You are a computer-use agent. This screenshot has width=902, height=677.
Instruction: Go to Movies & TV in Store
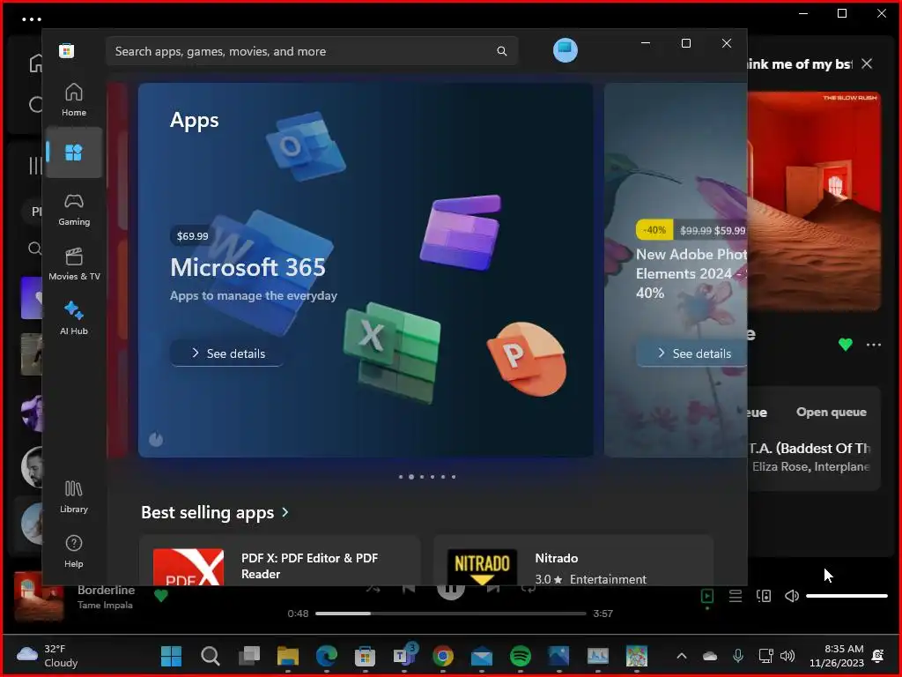click(74, 264)
